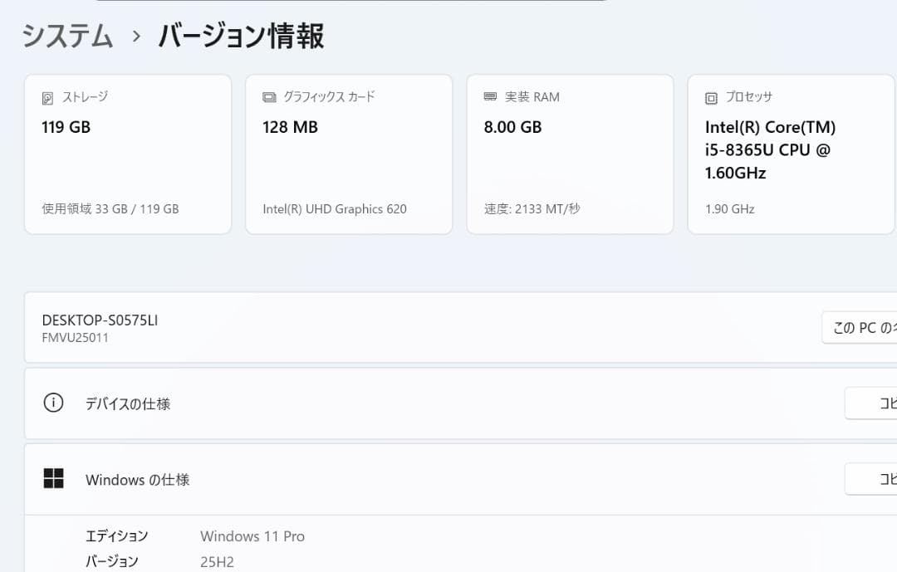
Task: Copy the Windows の仕様 details
Action: click(870, 479)
